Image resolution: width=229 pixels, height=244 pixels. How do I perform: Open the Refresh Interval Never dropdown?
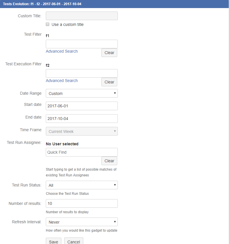click(82, 222)
